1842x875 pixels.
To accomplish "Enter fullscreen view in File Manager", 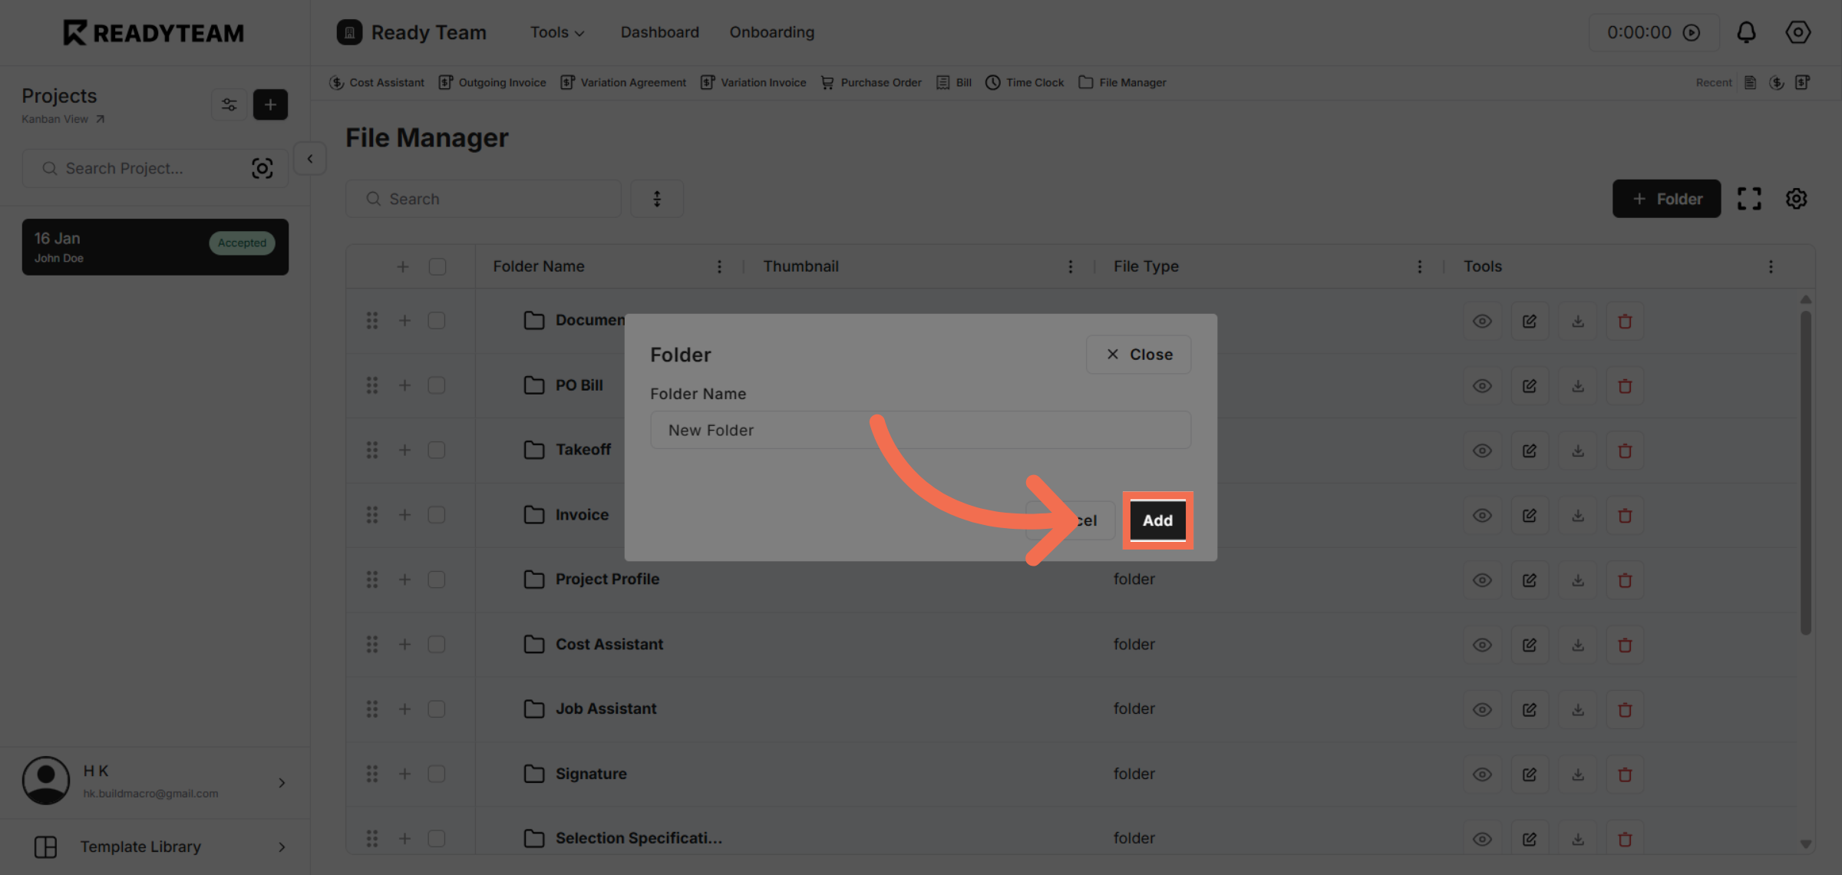I will coord(1749,198).
